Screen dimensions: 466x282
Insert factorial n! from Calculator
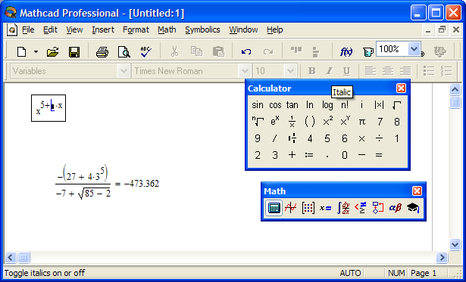(x=345, y=105)
